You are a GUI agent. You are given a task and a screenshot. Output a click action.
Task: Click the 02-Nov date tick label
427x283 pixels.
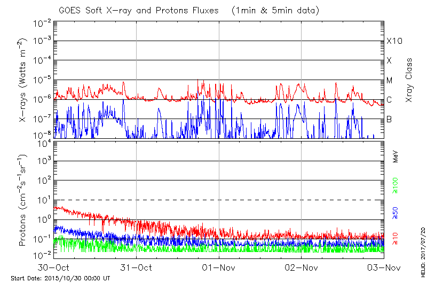(x=302, y=267)
